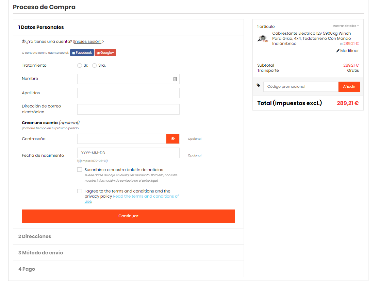Select the Sra. radio button

coord(94,65)
